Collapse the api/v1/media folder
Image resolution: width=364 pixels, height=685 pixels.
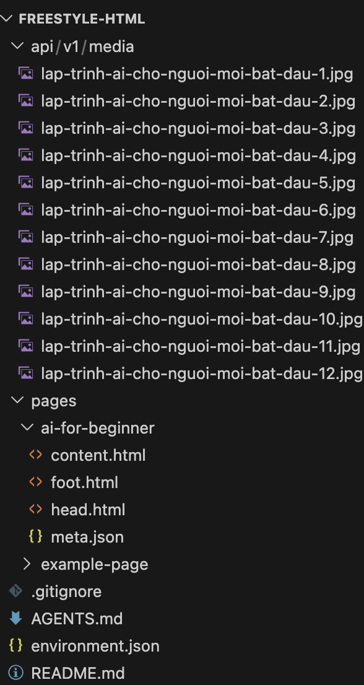click(x=16, y=46)
